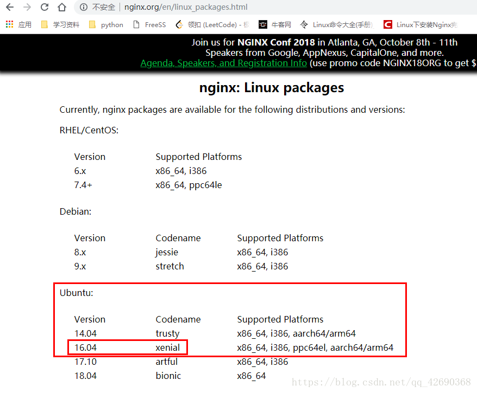Click the 'Ubuntu:' label
The width and height of the screenshot is (477, 393).
coord(77,293)
